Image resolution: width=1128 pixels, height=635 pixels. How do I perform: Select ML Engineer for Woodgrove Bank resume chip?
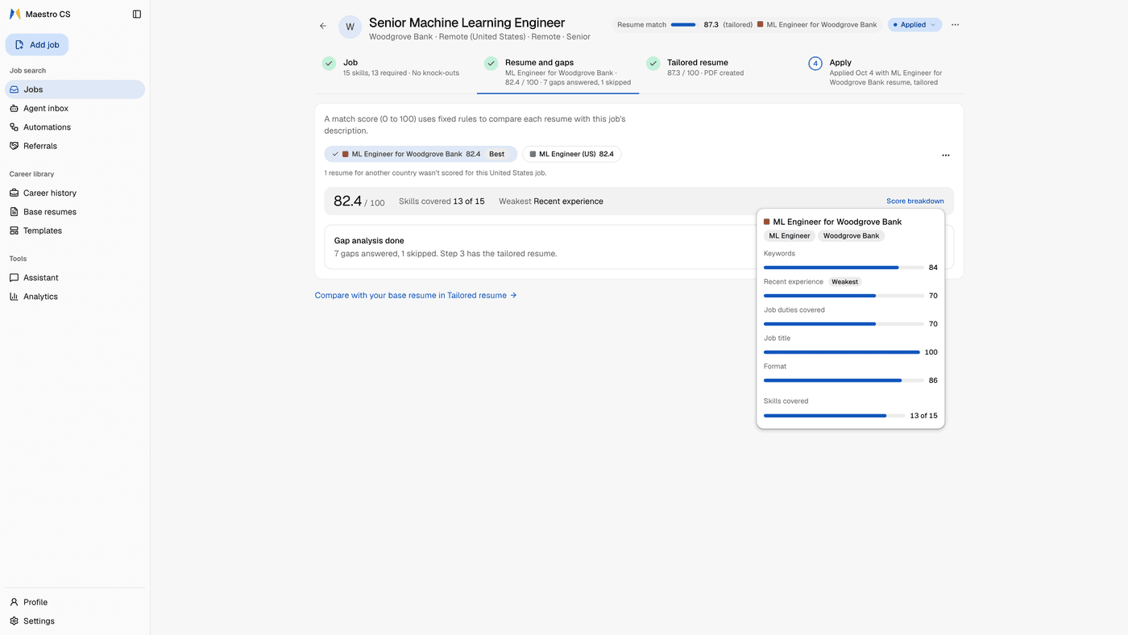coord(421,154)
